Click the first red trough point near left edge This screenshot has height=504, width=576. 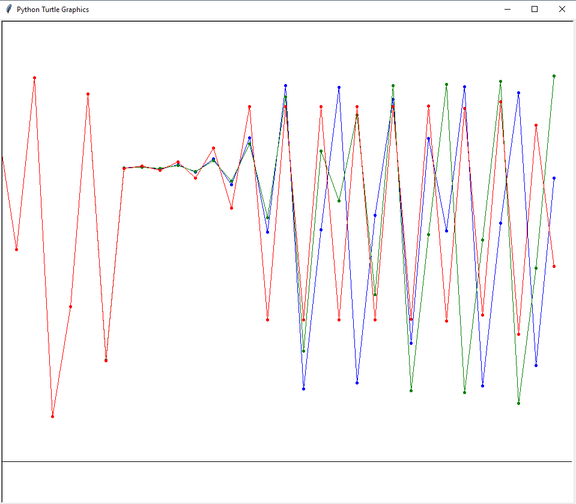[x=16, y=249]
